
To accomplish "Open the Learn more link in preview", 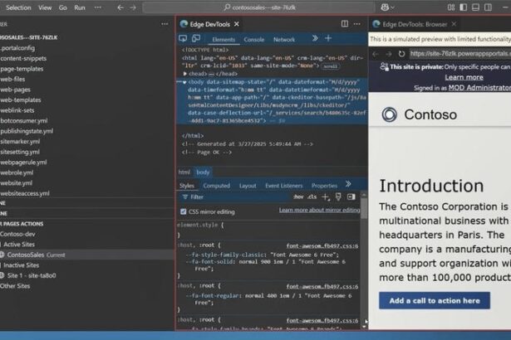I will pos(464,77).
